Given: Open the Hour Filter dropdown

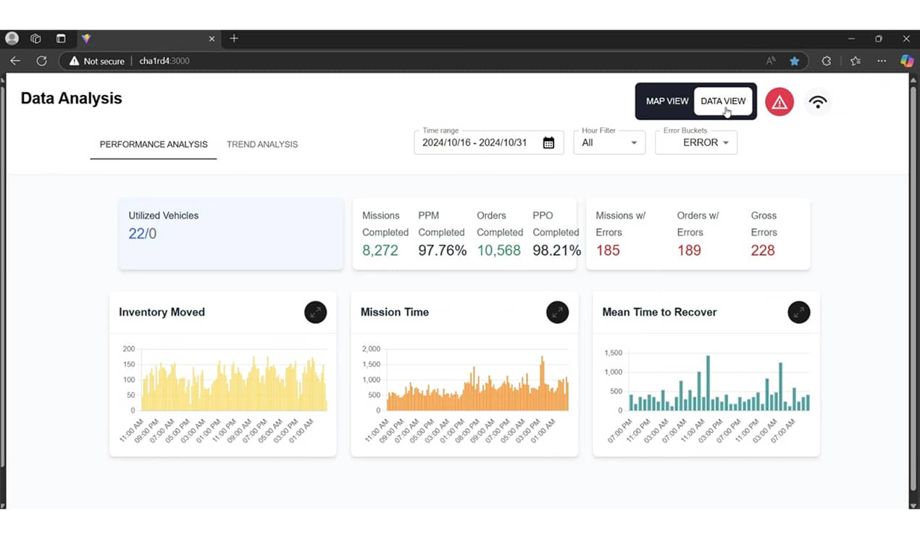Looking at the screenshot, I should 609,143.
